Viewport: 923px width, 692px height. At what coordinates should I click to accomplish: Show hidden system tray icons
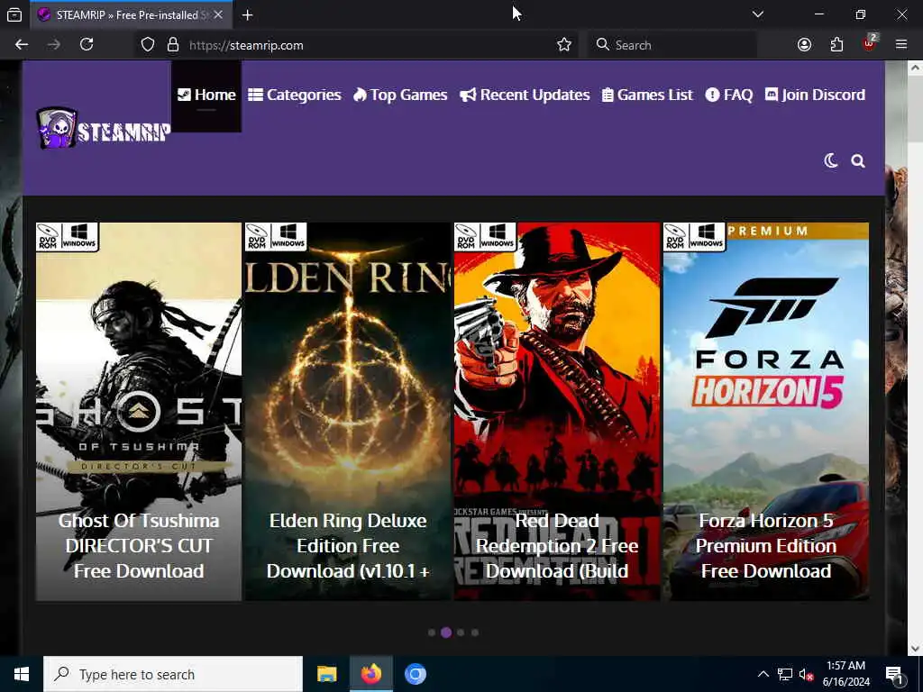click(x=763, y=674)
